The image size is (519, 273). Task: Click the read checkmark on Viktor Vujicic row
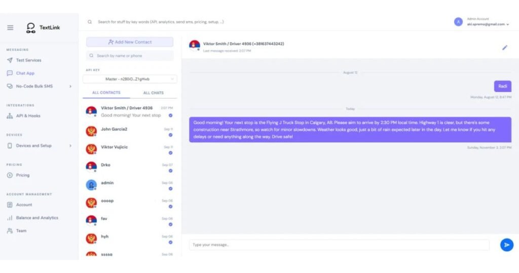170,153
